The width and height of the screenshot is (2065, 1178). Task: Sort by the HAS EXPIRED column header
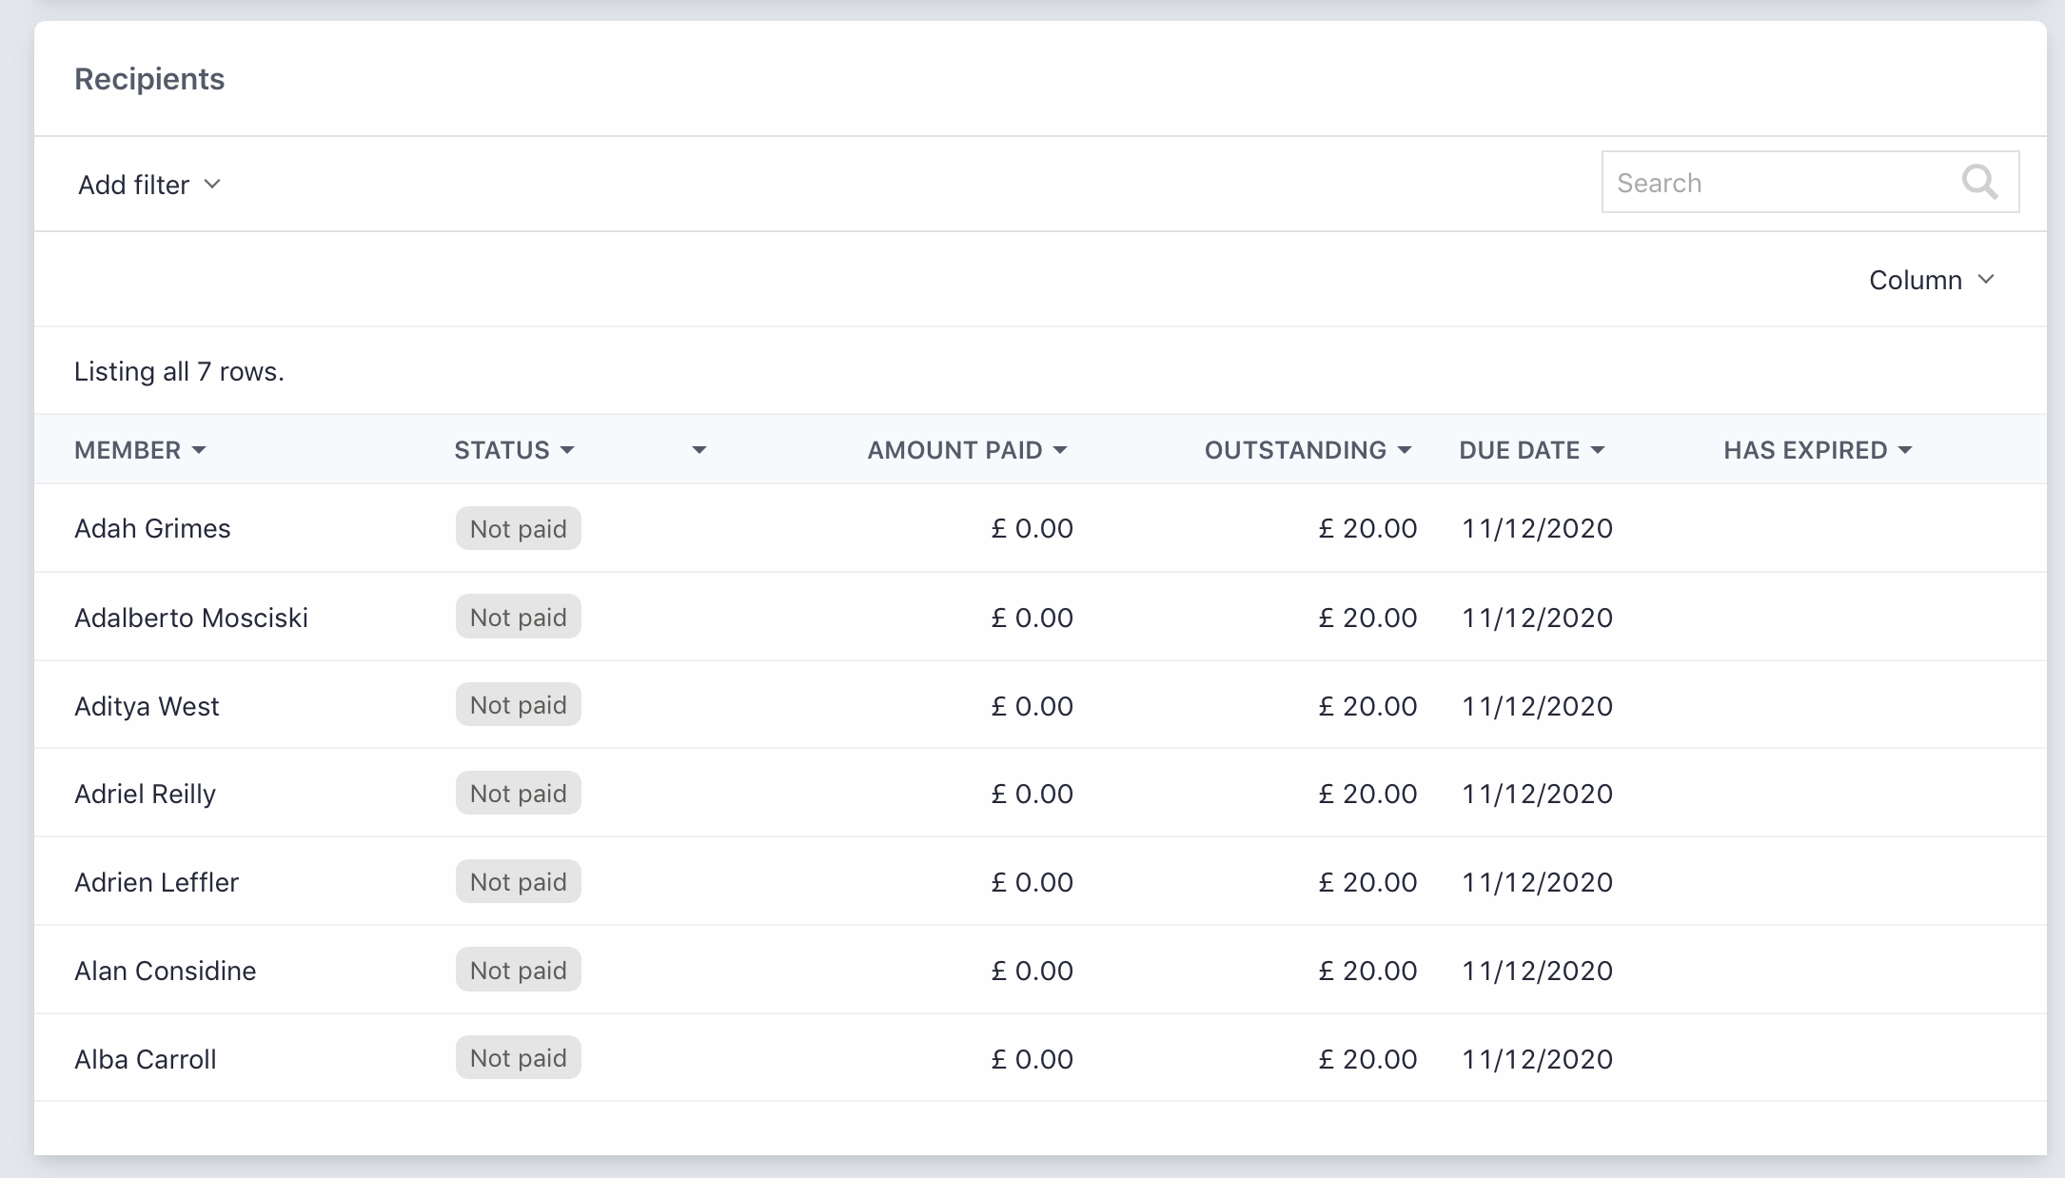point(1818,450)
